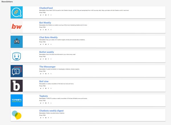Tweet the Botlist weekly newsletter

point(40,59)
